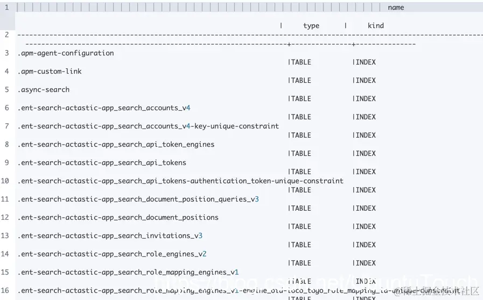Click INDEX value for .async-search row
This screenshot has height=300, width=483.
pos(366,99)
